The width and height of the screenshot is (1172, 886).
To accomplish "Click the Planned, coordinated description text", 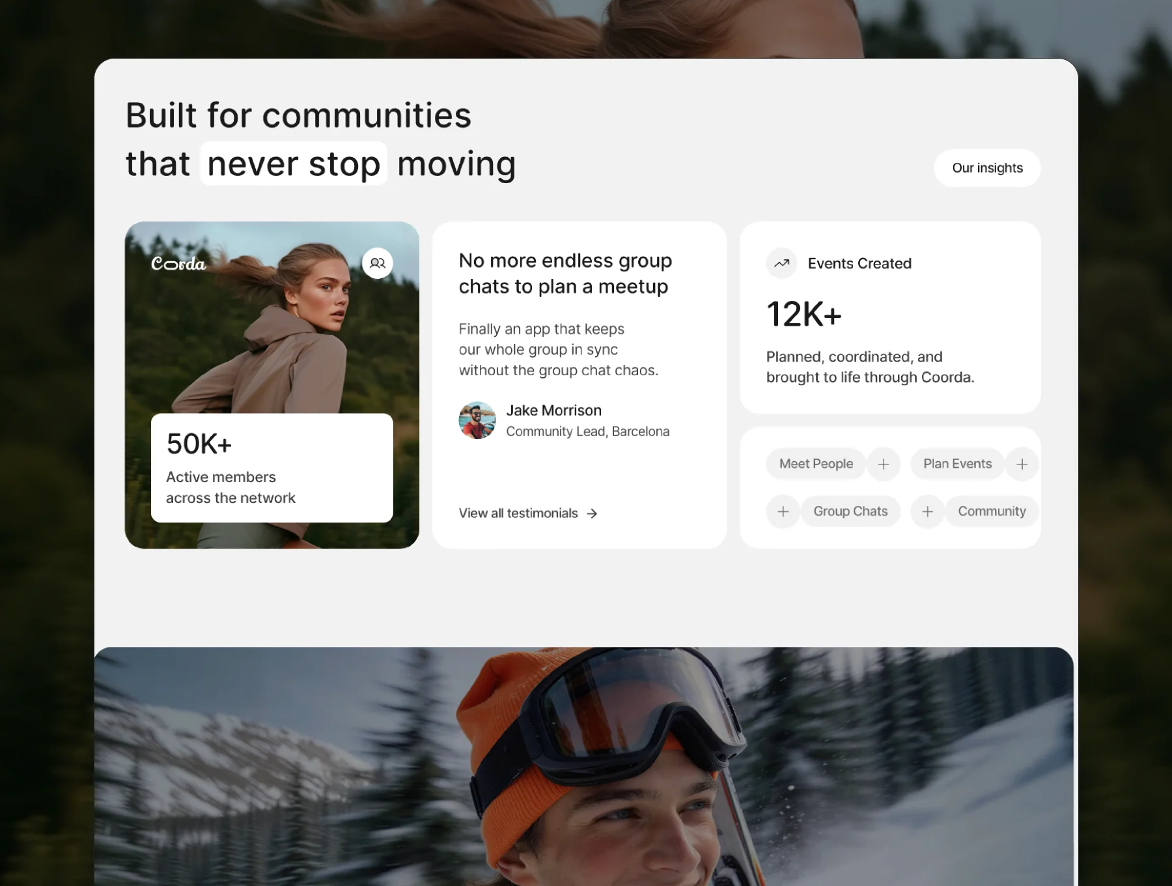I will (x=870, y=367).
